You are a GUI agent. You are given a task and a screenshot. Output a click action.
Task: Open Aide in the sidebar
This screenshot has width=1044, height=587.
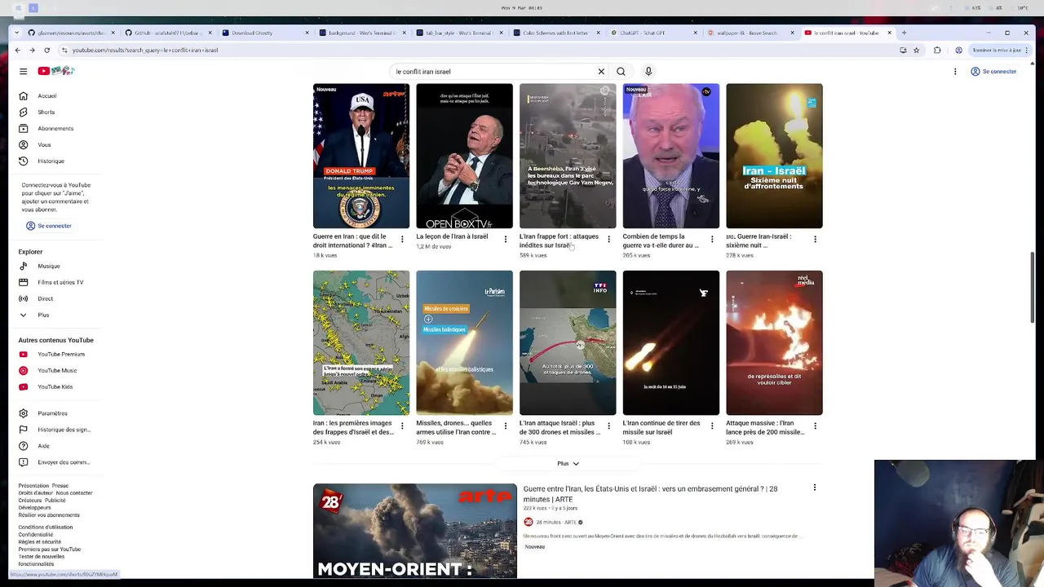42,446
